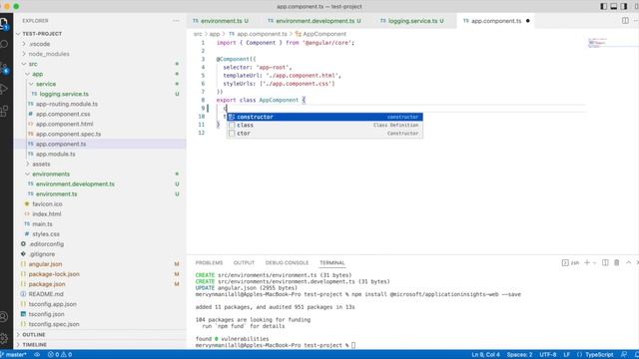Maximize panel with chevron up icon
639x359 pixels.
point(628,262)
